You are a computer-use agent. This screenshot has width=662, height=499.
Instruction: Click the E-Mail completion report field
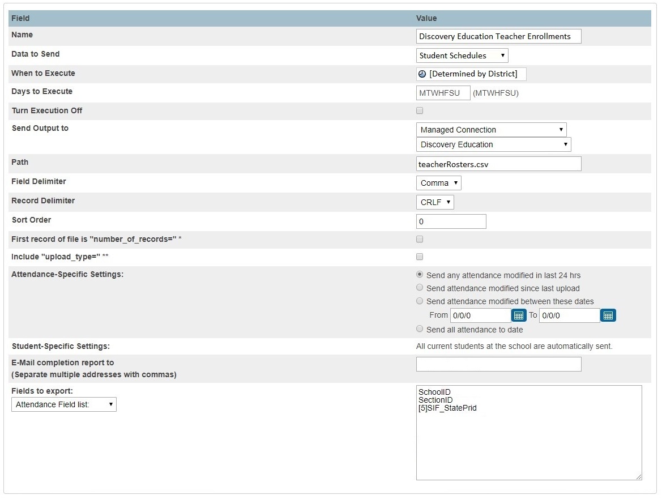pos(498,364)
